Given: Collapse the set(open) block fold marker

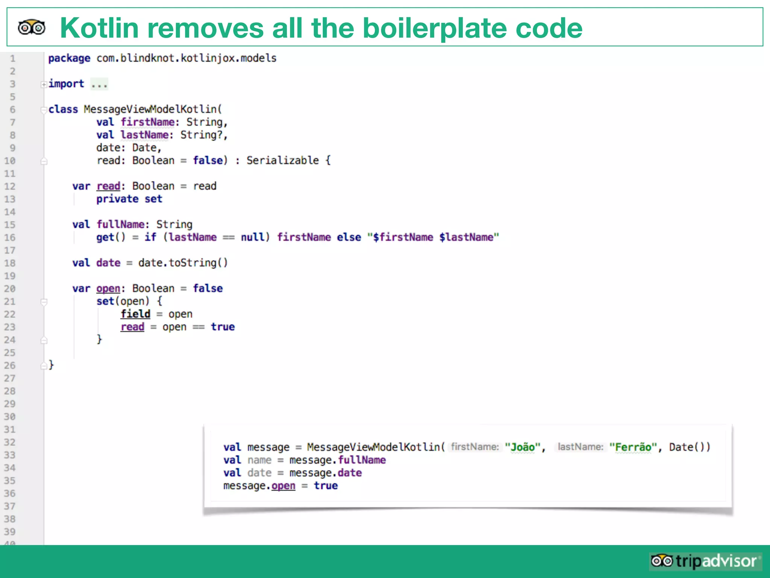Looking at the screenshot, I should (x=44, y=302).
